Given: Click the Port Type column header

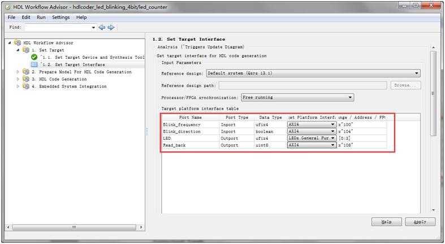Looking at the screenshot, I should tap(237, 117).
